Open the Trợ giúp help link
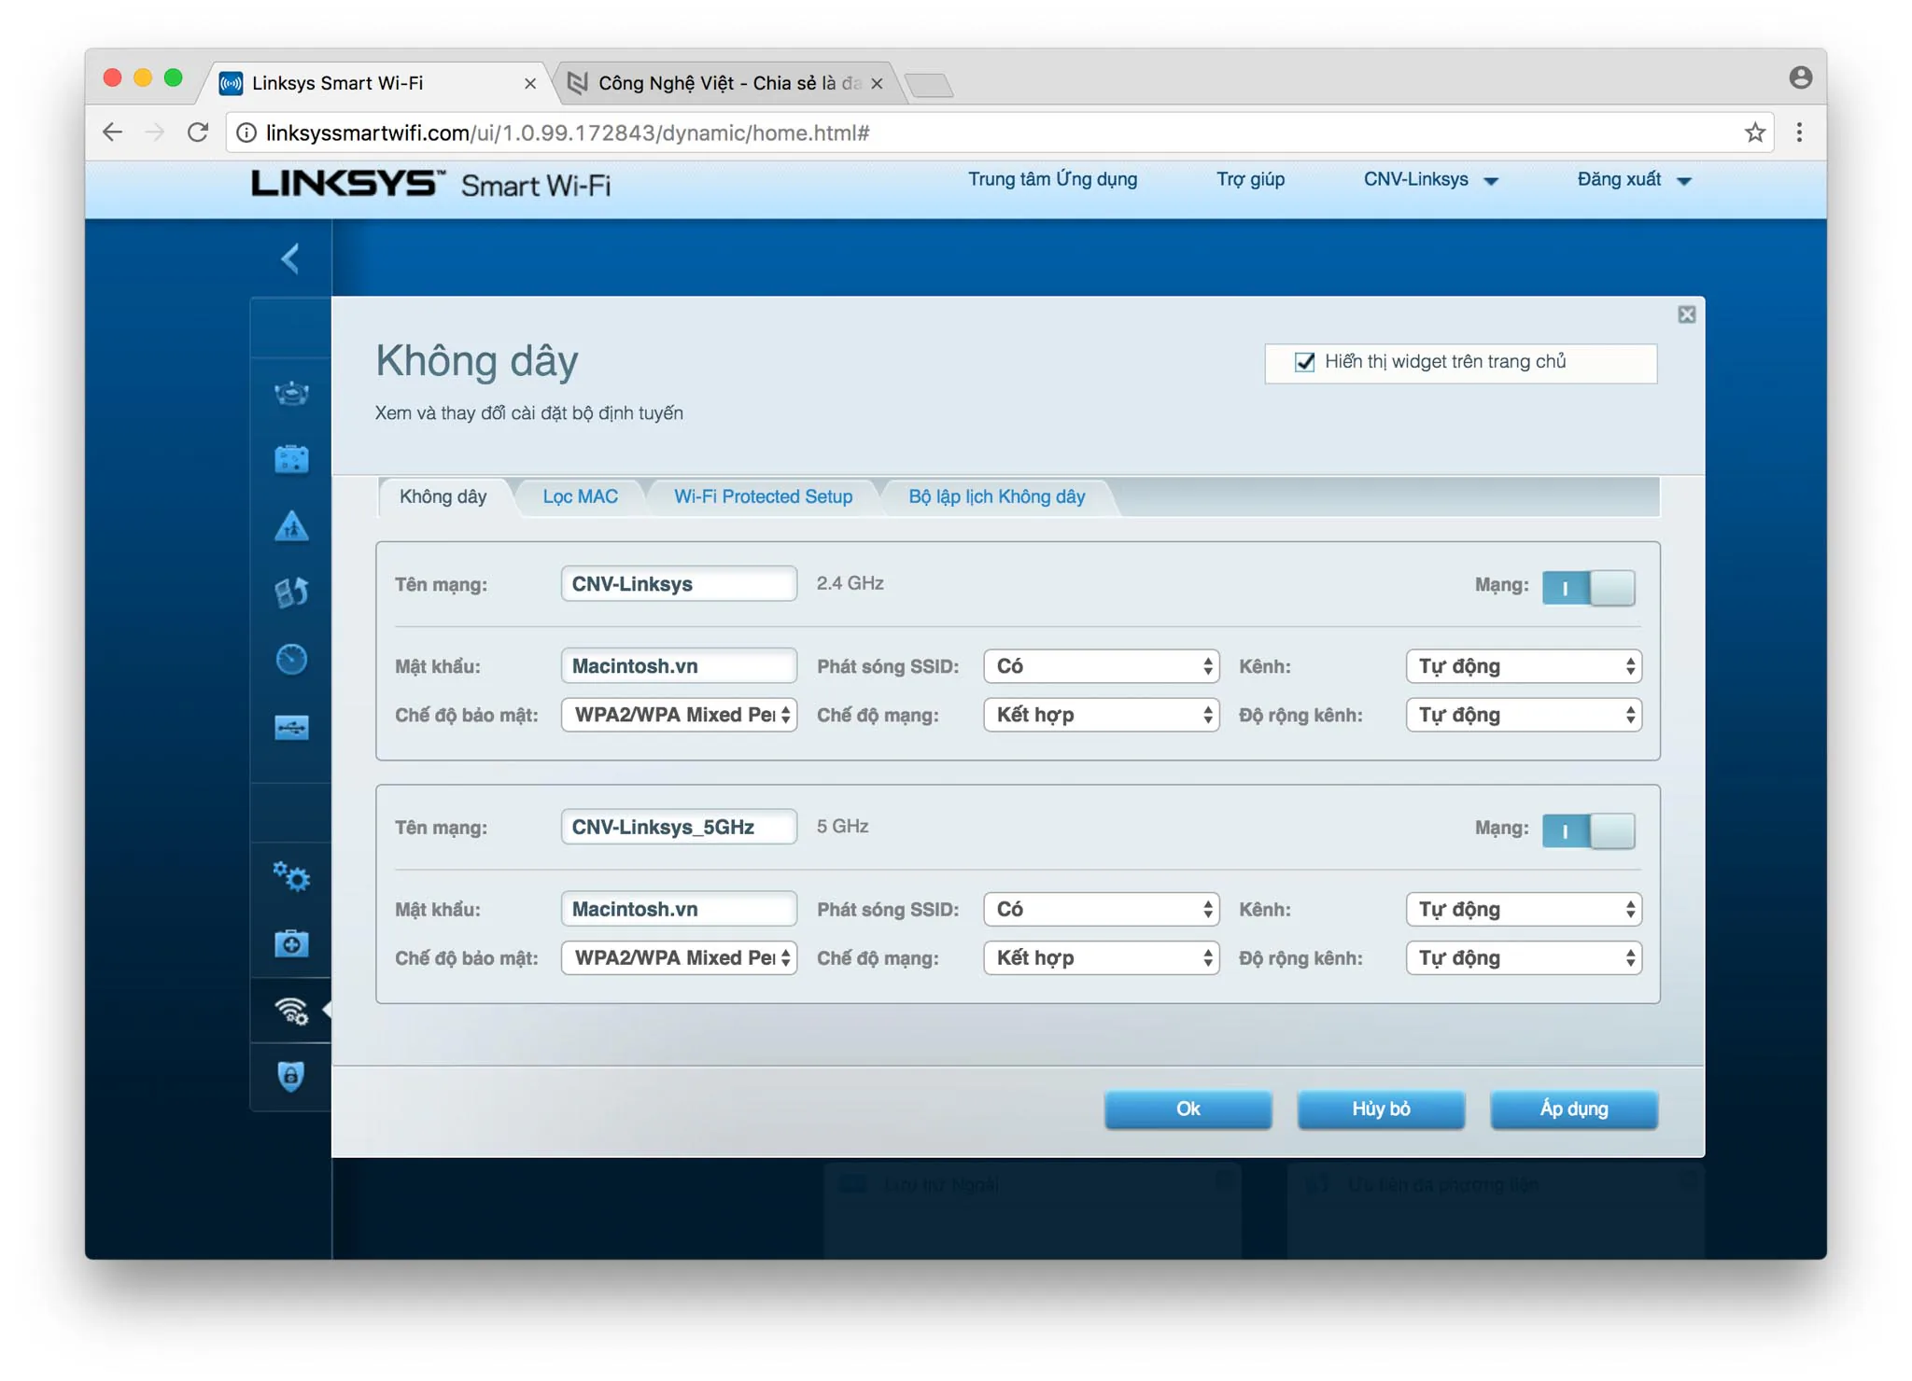The height and width of the screenshot is (1381, 1912). click(x=1250, y=179)
